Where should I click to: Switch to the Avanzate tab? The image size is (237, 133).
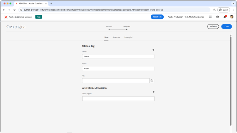(x=116, y=37)
